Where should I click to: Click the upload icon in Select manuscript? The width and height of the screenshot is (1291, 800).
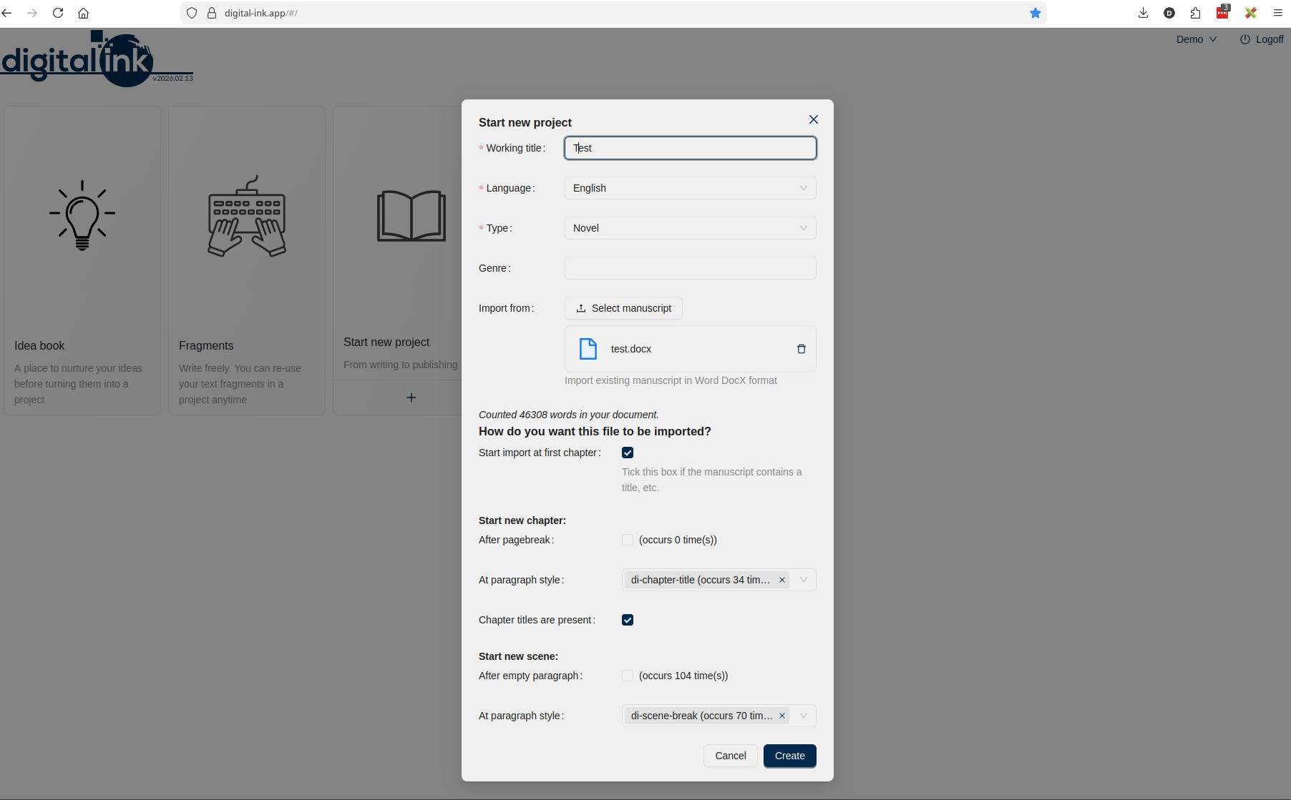tap(580, 308)
